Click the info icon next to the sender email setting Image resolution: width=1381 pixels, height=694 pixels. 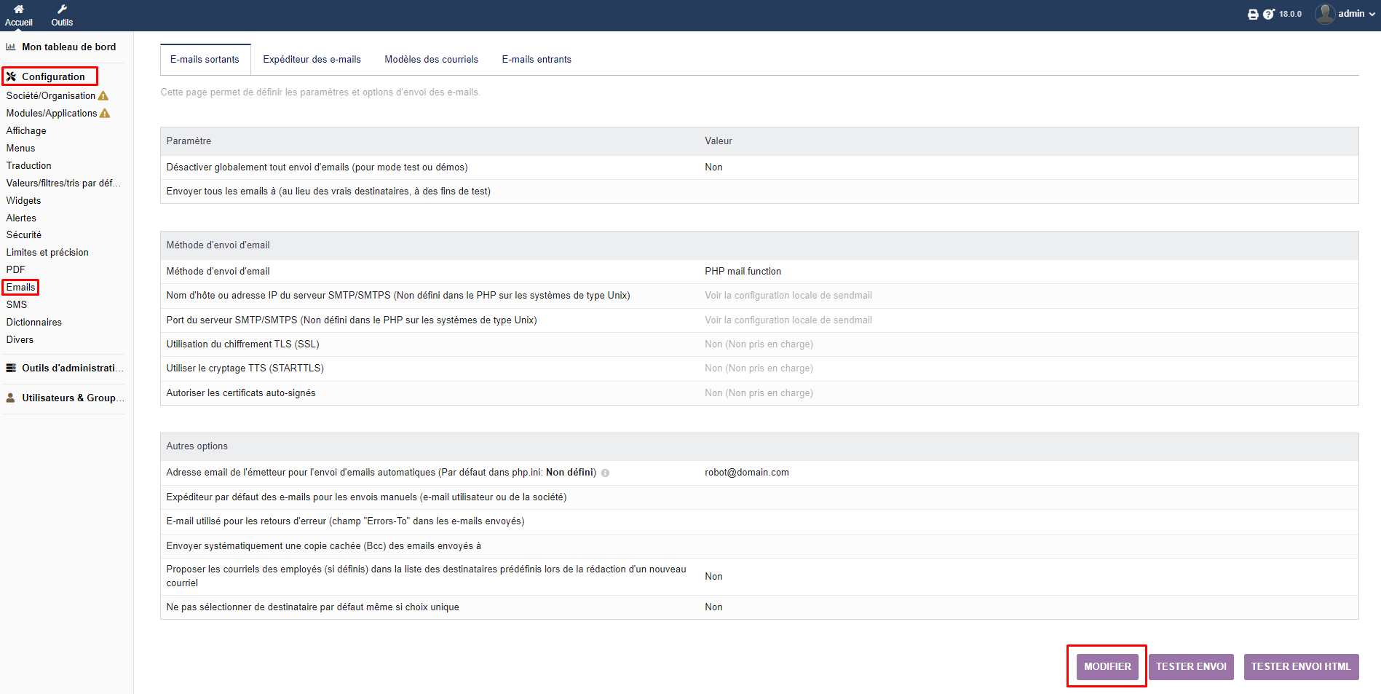(x=606, y=473)
